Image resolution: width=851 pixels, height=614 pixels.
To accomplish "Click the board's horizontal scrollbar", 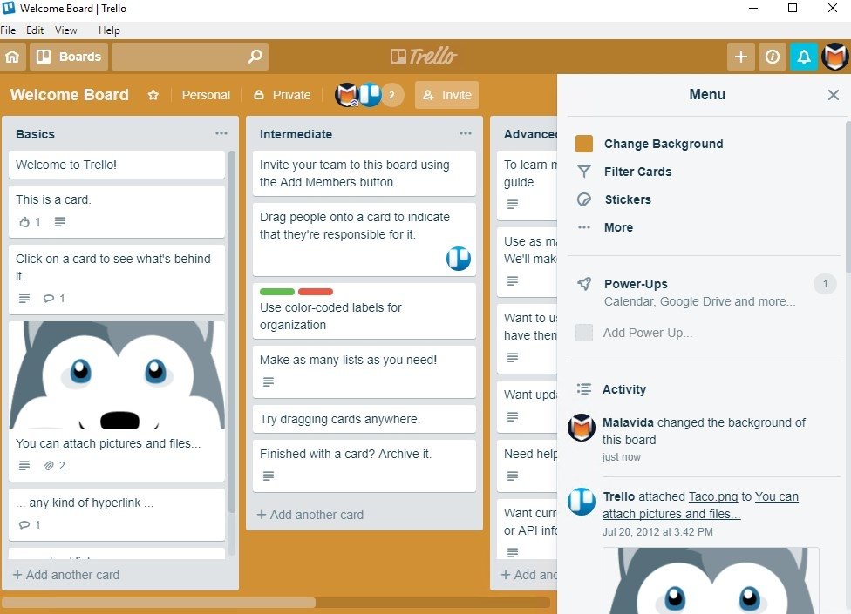I will click(276, 603).
